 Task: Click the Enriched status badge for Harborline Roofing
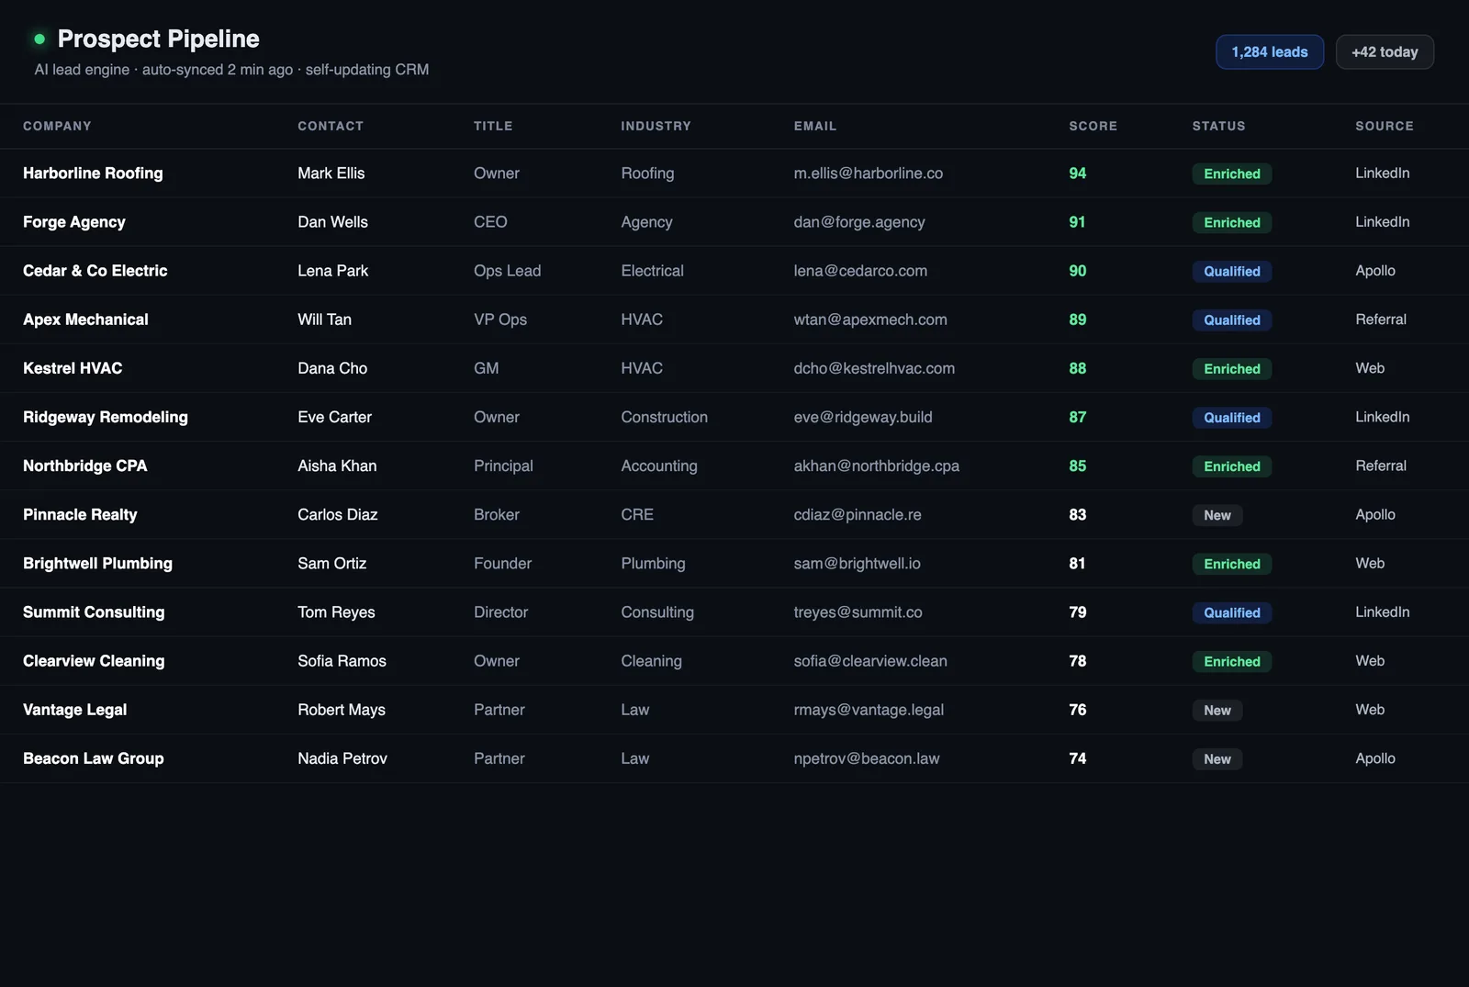pos(1232,174)
